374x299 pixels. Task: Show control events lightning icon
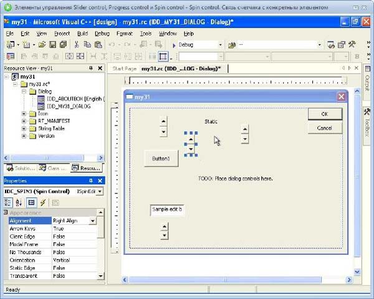click(x=42, y=203)
